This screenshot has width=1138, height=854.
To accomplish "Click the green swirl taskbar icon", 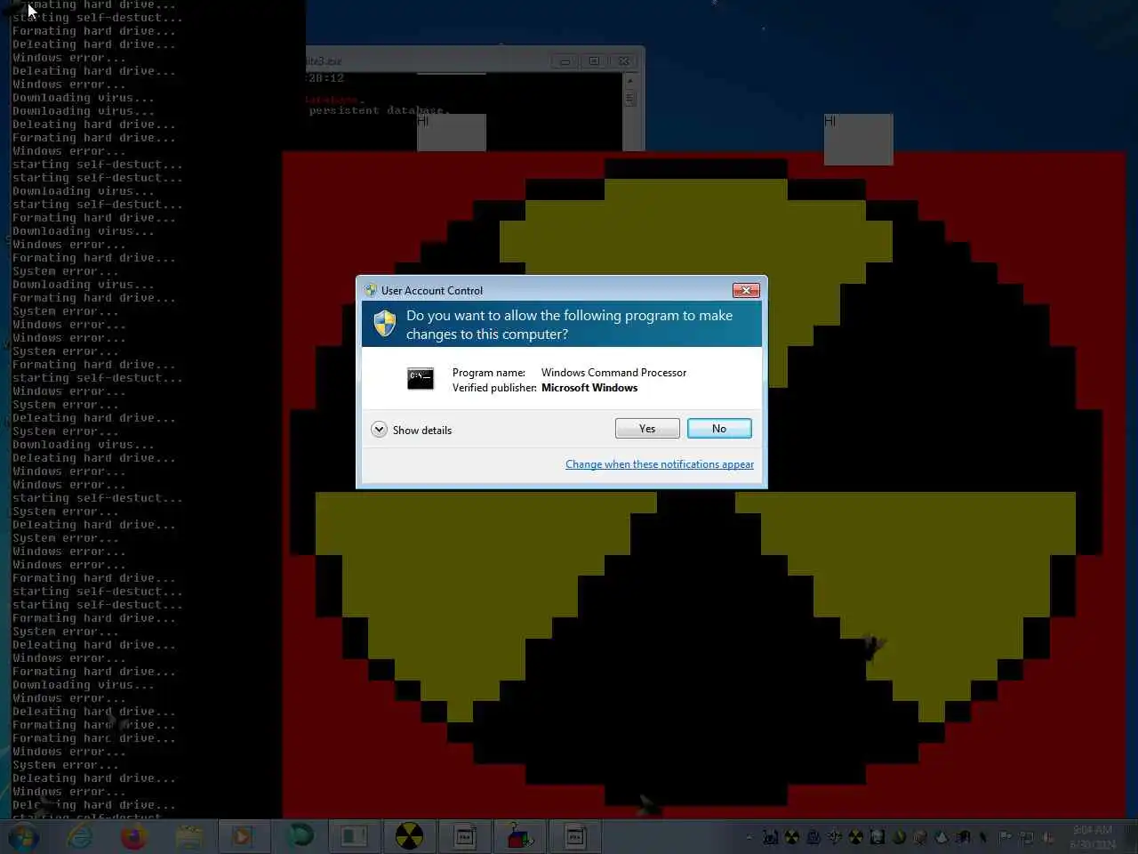I will [300, 836].
